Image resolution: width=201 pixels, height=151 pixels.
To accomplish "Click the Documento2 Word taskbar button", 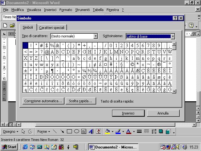I will point(113,147).
